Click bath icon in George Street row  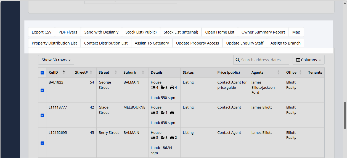163,87
